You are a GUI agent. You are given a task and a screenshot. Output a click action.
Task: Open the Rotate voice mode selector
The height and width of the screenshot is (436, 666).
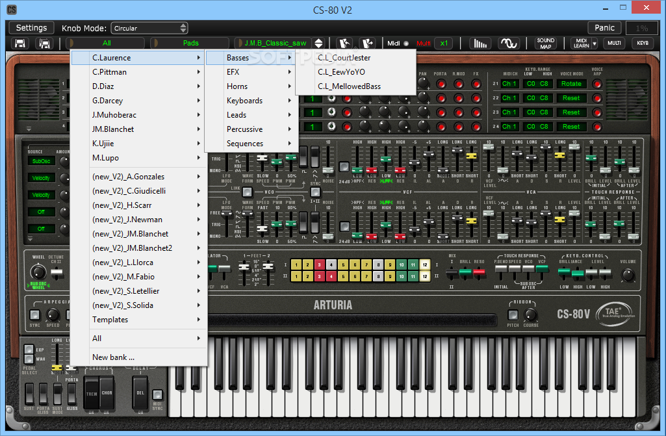click(571, 84)
